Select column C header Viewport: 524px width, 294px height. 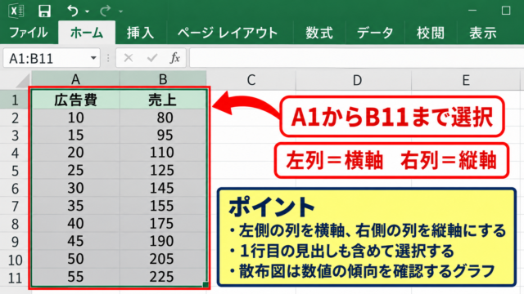pyautogui.click(x=251, y=80)
